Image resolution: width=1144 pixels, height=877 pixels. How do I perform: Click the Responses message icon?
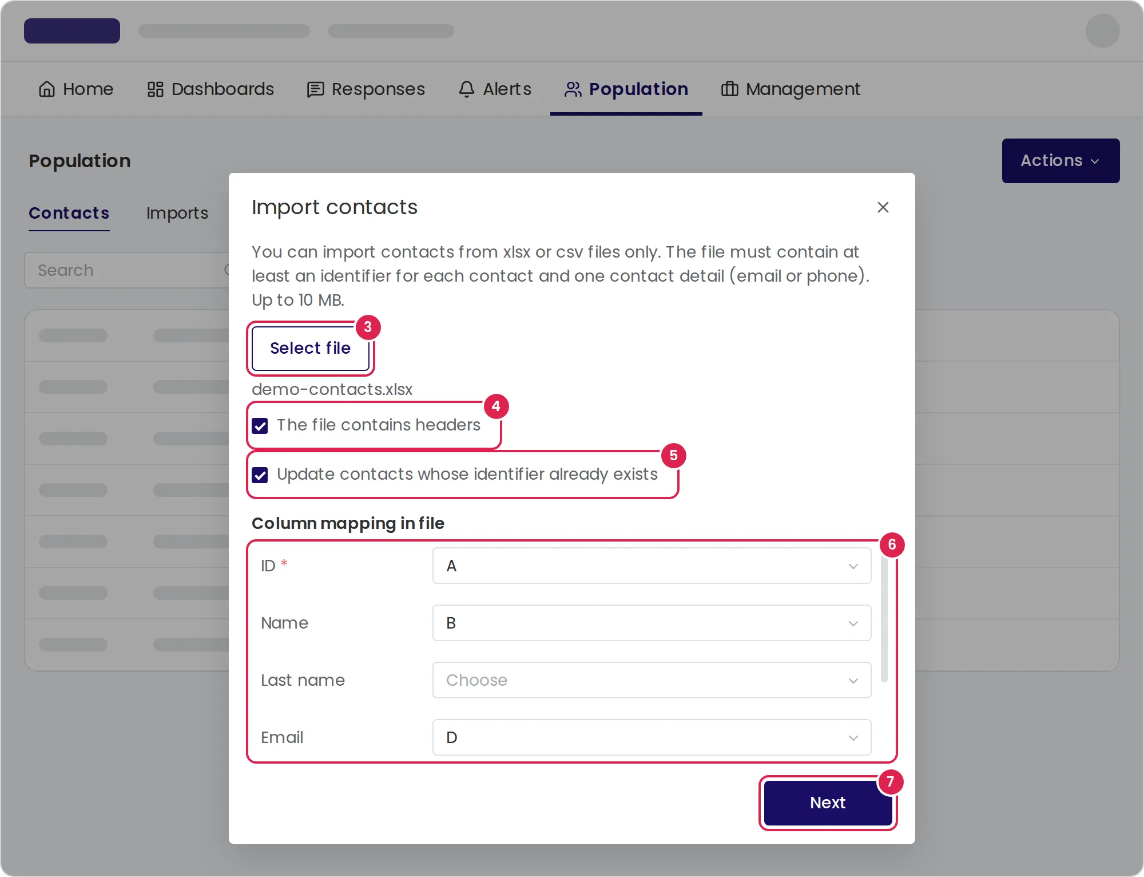point(315,89)
